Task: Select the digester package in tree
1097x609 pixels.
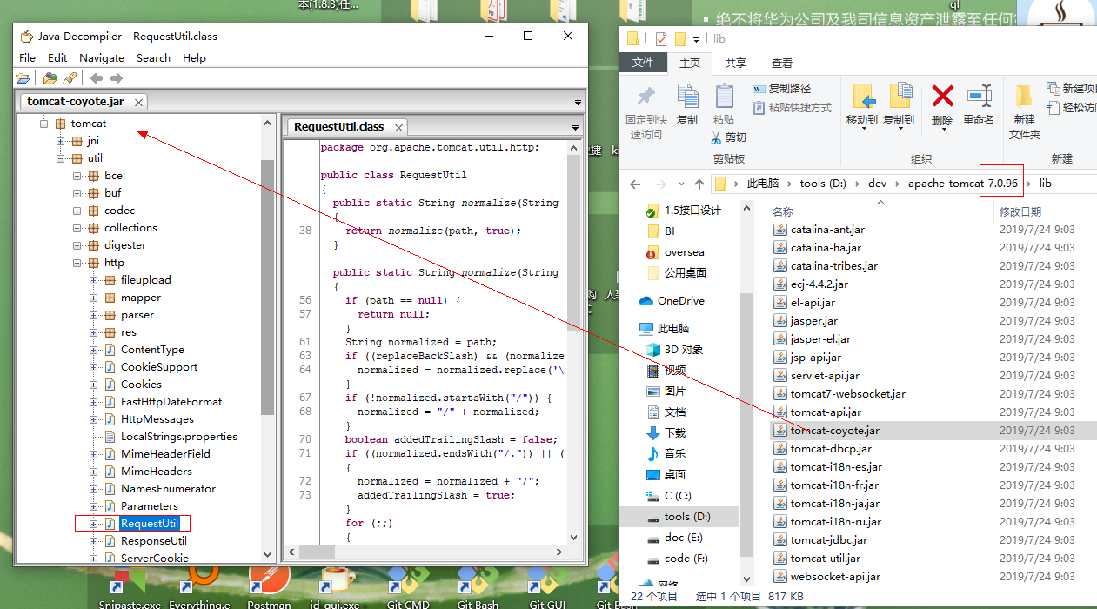Action: click(x=125, y=245)
